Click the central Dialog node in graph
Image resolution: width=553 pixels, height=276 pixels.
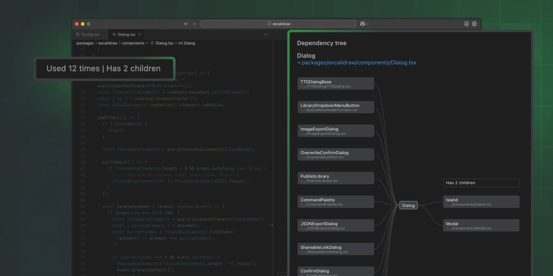tap(408, 206)
